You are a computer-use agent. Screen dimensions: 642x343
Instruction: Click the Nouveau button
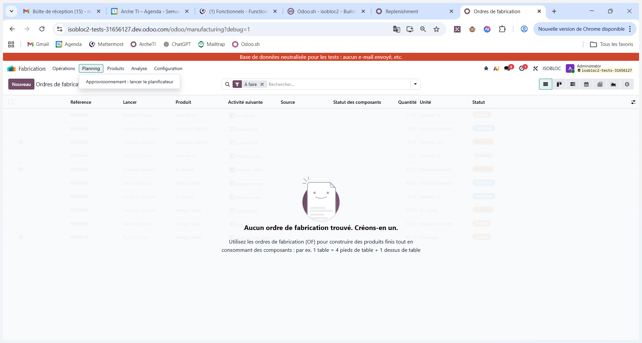tap(22, 84)
